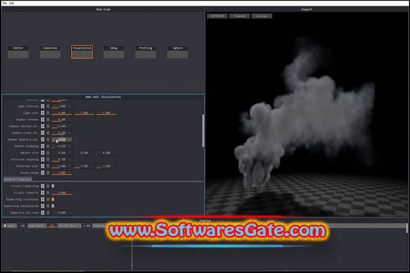Click the second square icon beside Extinction color
Viewport: 410px width, 273px height.
48,166
